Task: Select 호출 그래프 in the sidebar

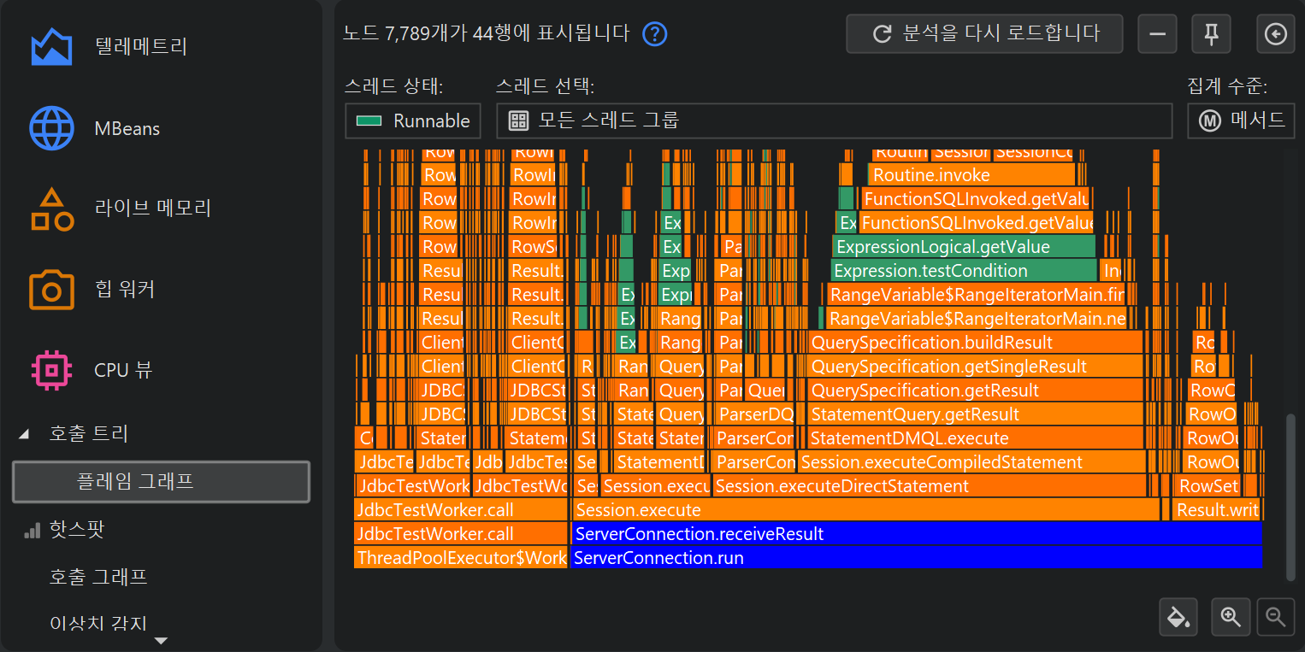Action: pyautogui.click(x=98, y=578)
